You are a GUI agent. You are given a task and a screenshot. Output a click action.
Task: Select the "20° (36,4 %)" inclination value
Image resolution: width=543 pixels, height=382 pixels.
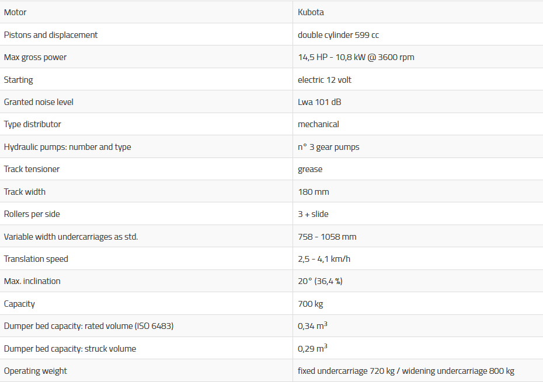(320, 281)
